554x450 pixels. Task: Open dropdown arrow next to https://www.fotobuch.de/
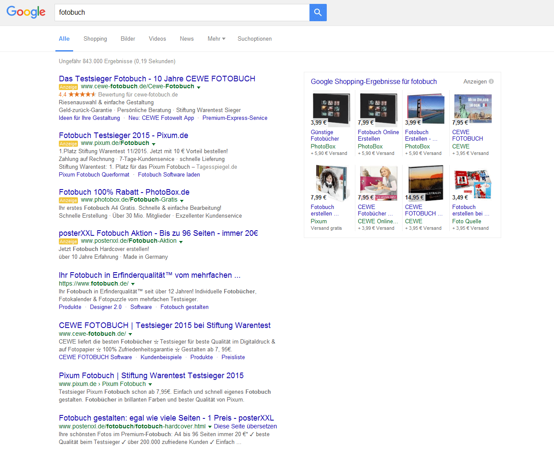point(133,284)
